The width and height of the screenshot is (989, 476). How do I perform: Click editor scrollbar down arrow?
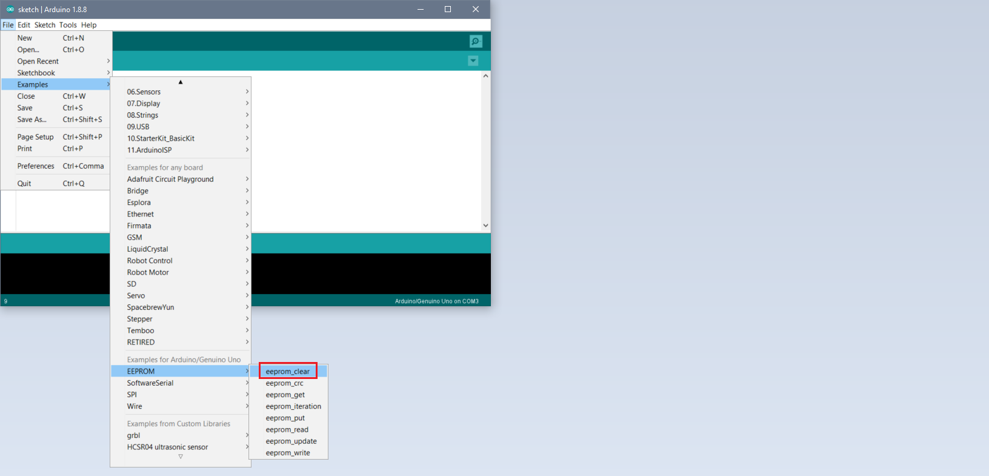pyautogui.click(x=485, y=226)
